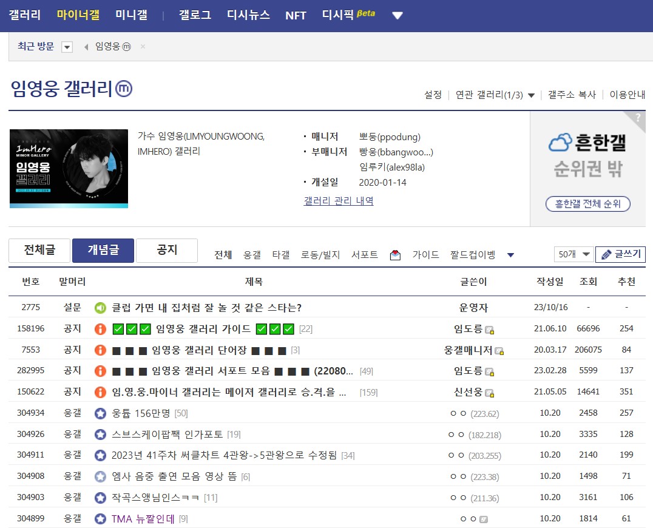Click the 흔한갤 전체 순위 button
The height and width of the screenshot is (528, 653).
click(x=587, y=204)
